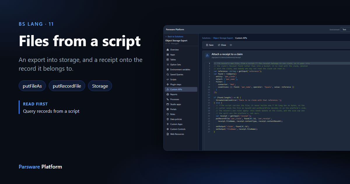
Task: Click the Scripts code icon
Action: pos(167,79)
